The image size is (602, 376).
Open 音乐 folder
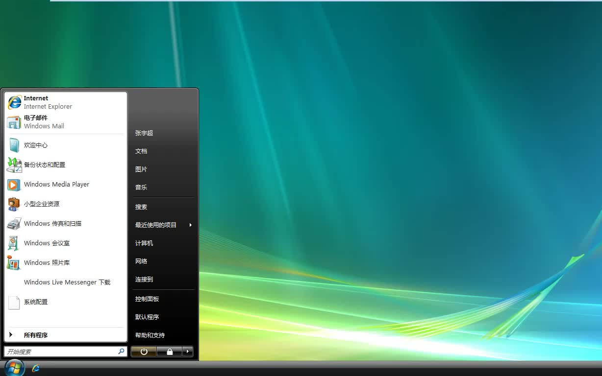coord(141,188)
